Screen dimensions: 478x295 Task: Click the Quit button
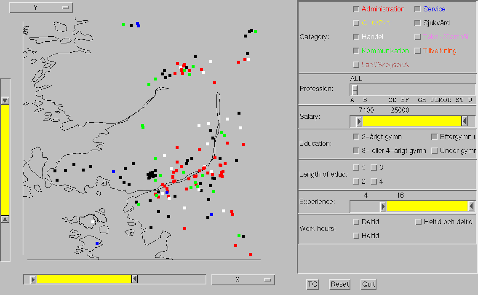tap(368, 284)
